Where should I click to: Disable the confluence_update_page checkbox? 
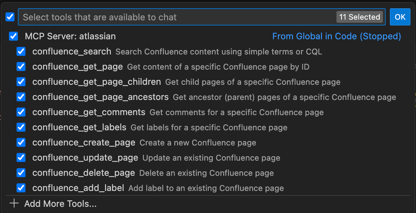coord(21,158)
